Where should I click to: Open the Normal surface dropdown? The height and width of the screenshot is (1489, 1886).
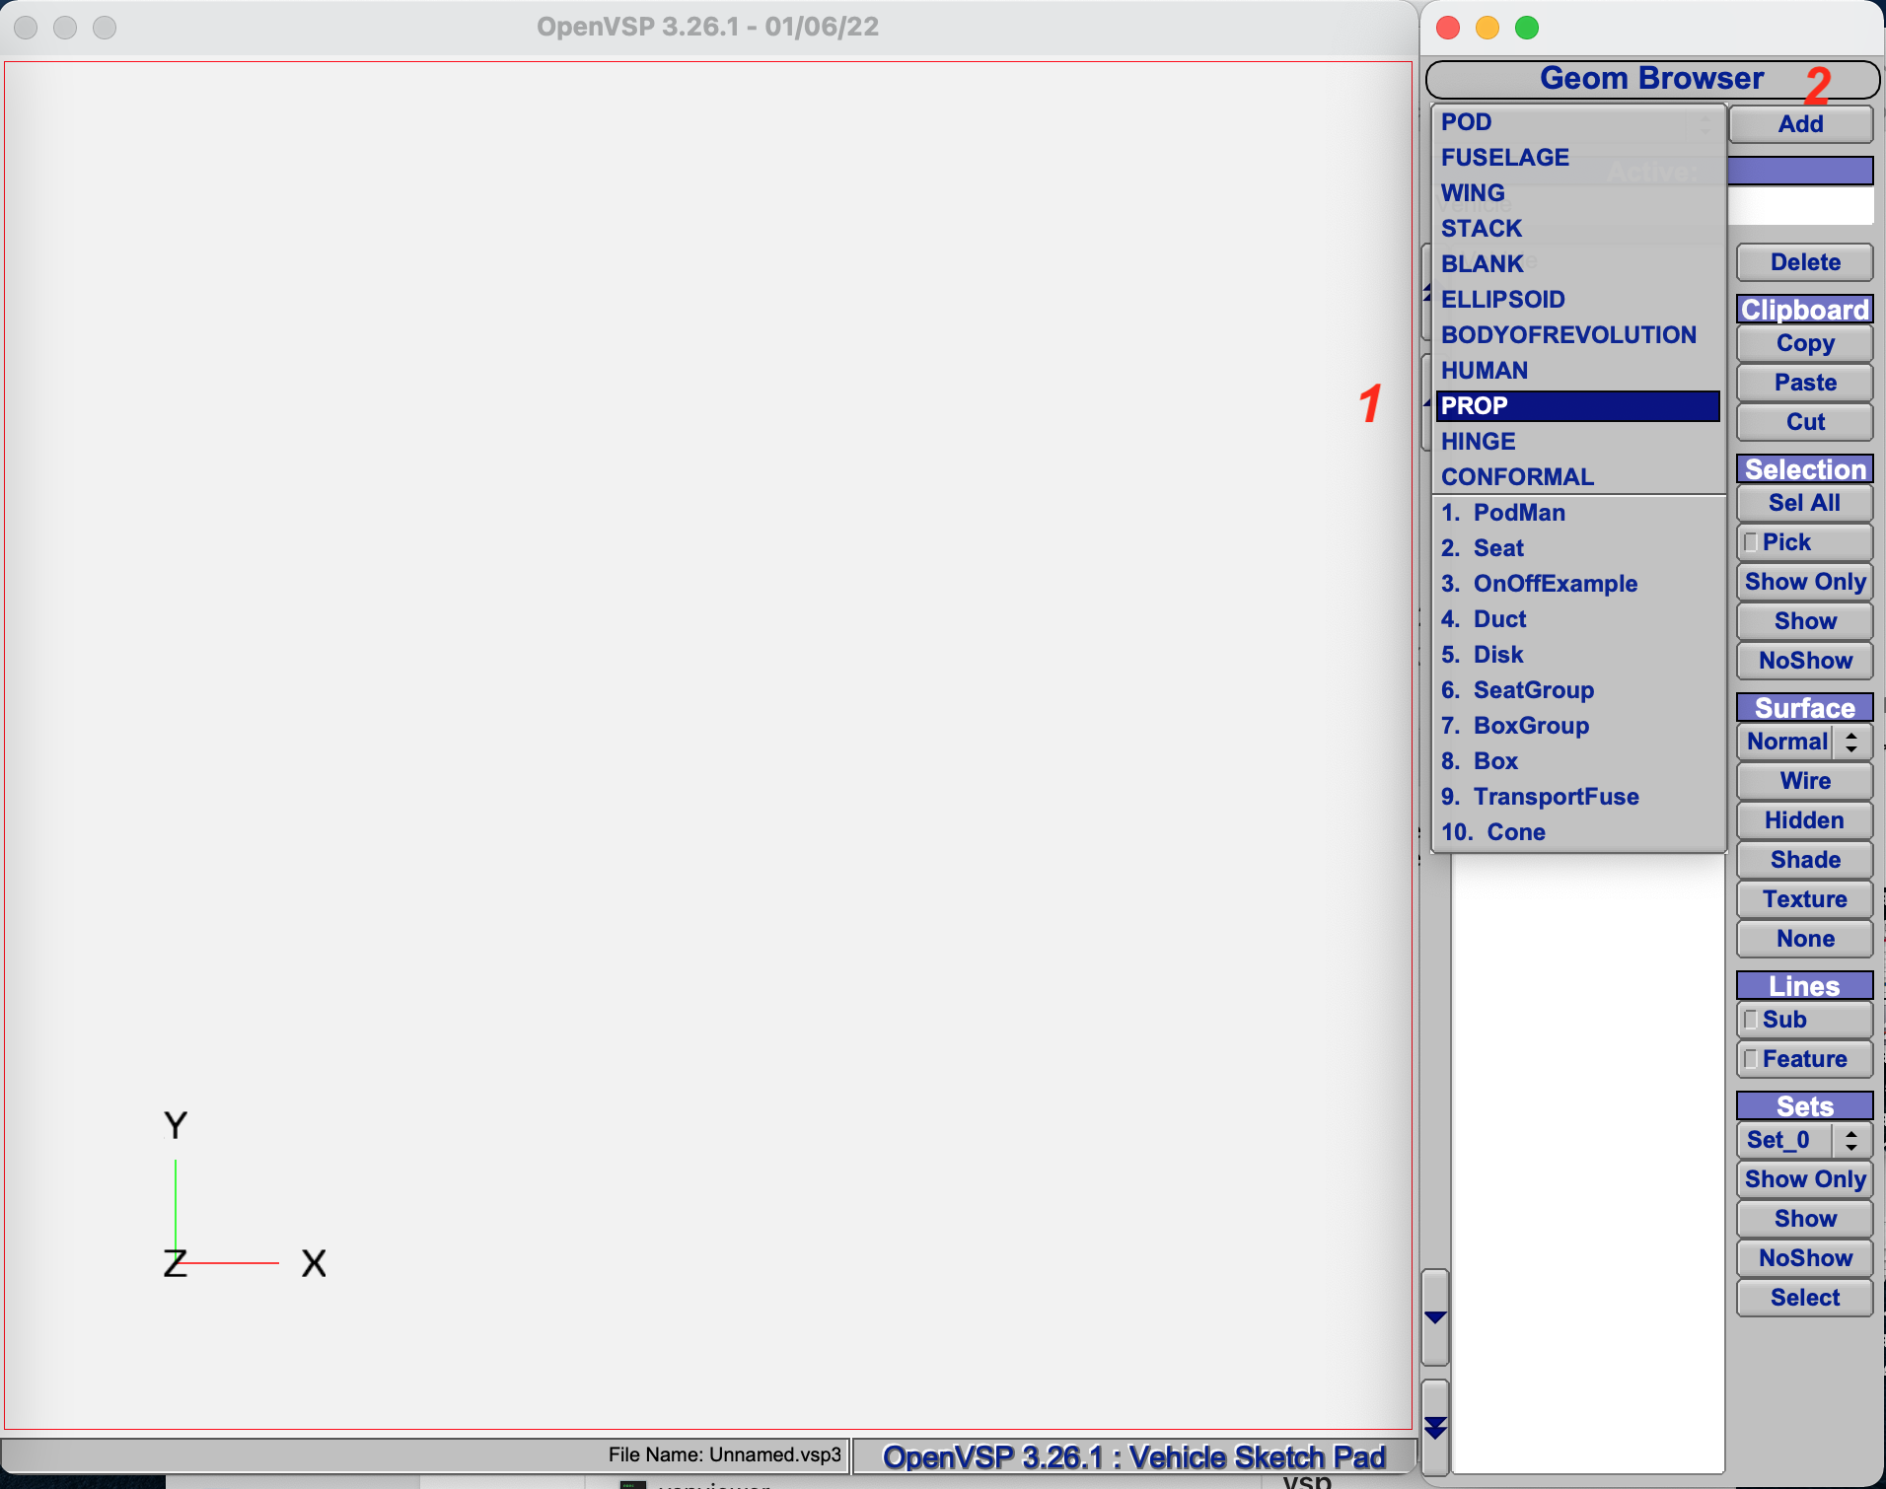pos(1804,742)
